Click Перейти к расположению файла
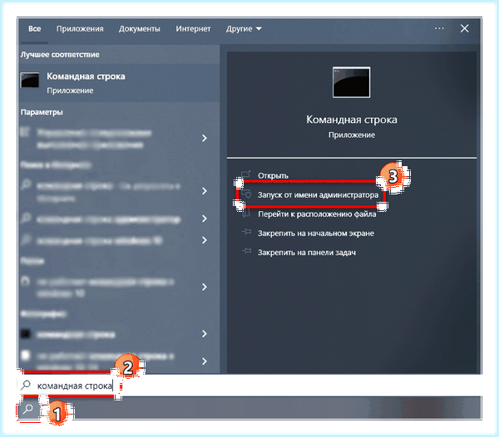This screenshot has height=437, width=499. tap(317, 214)
